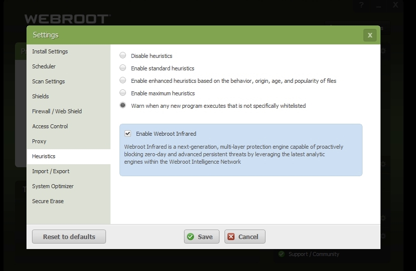Click the green checkmark icon on Save
Viewport: 416px width, 271px height.
(x=190, y=237)
